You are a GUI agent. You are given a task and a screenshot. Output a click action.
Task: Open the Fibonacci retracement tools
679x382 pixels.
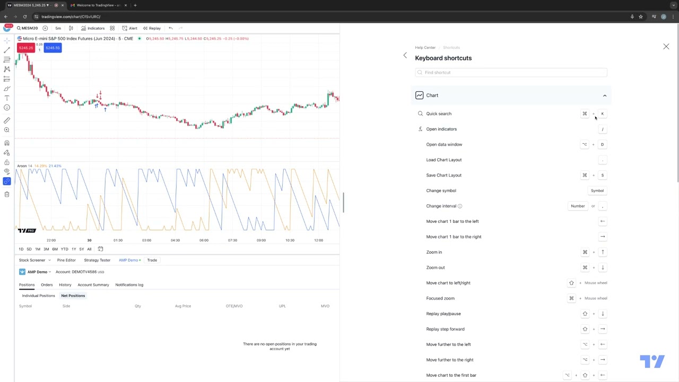pos(7,59)
